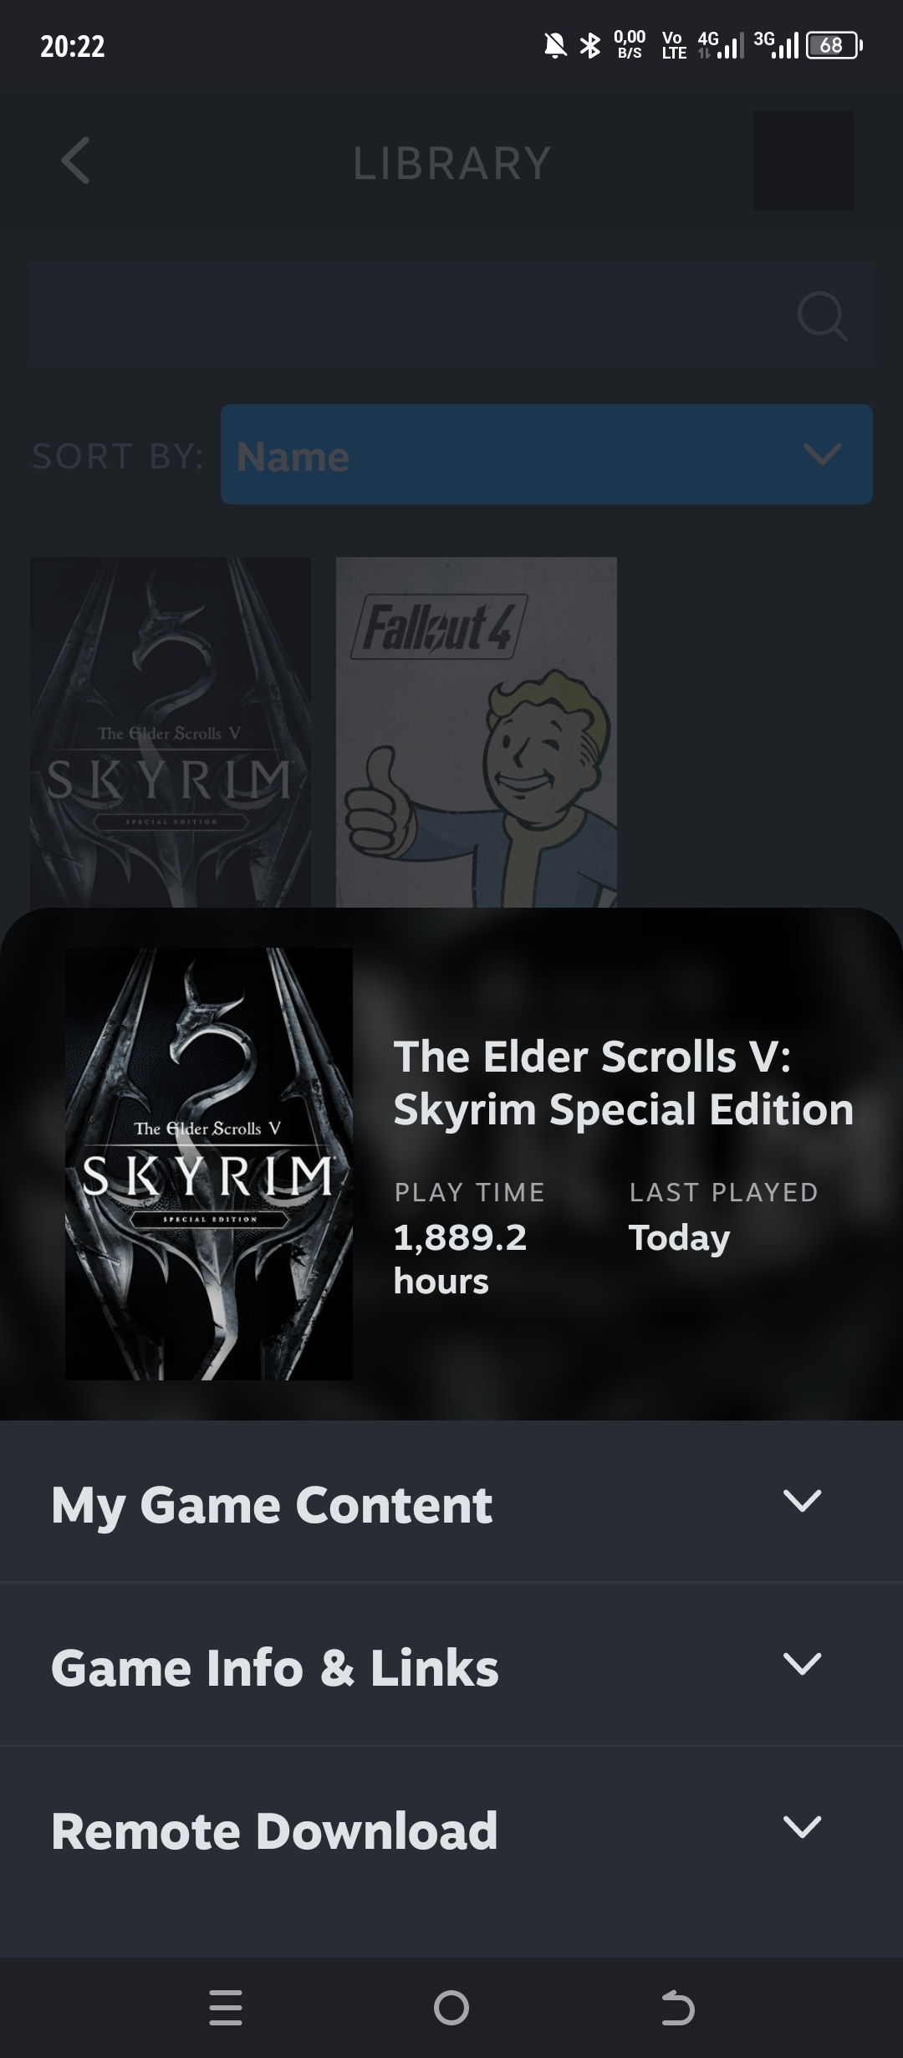The image size is (903, 2058).
Task: Tap the Bluetooth status bar icon
Action: tap(590, 45)
